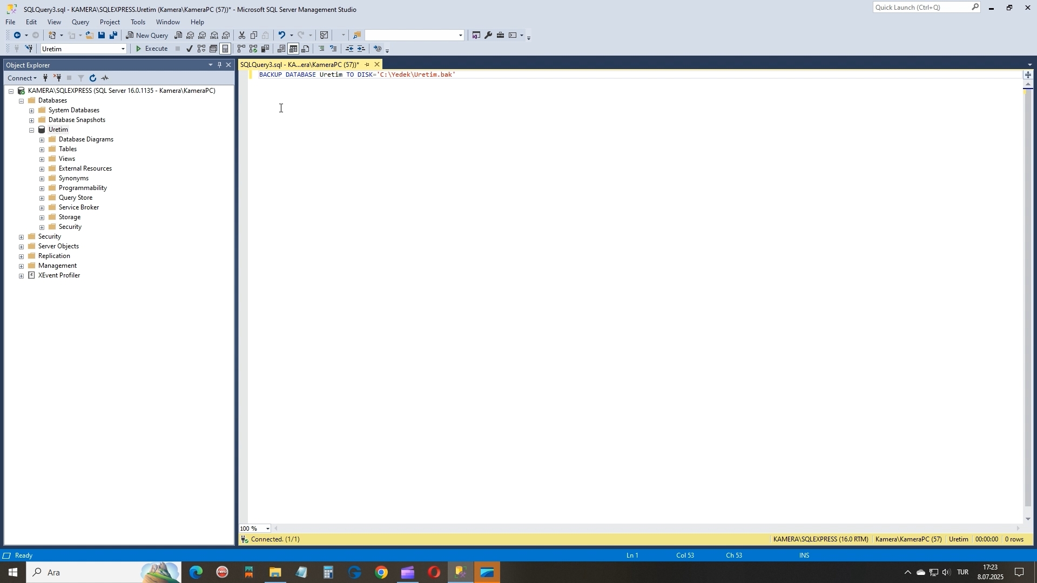Decrease indent of the query line

pos(349,49)
